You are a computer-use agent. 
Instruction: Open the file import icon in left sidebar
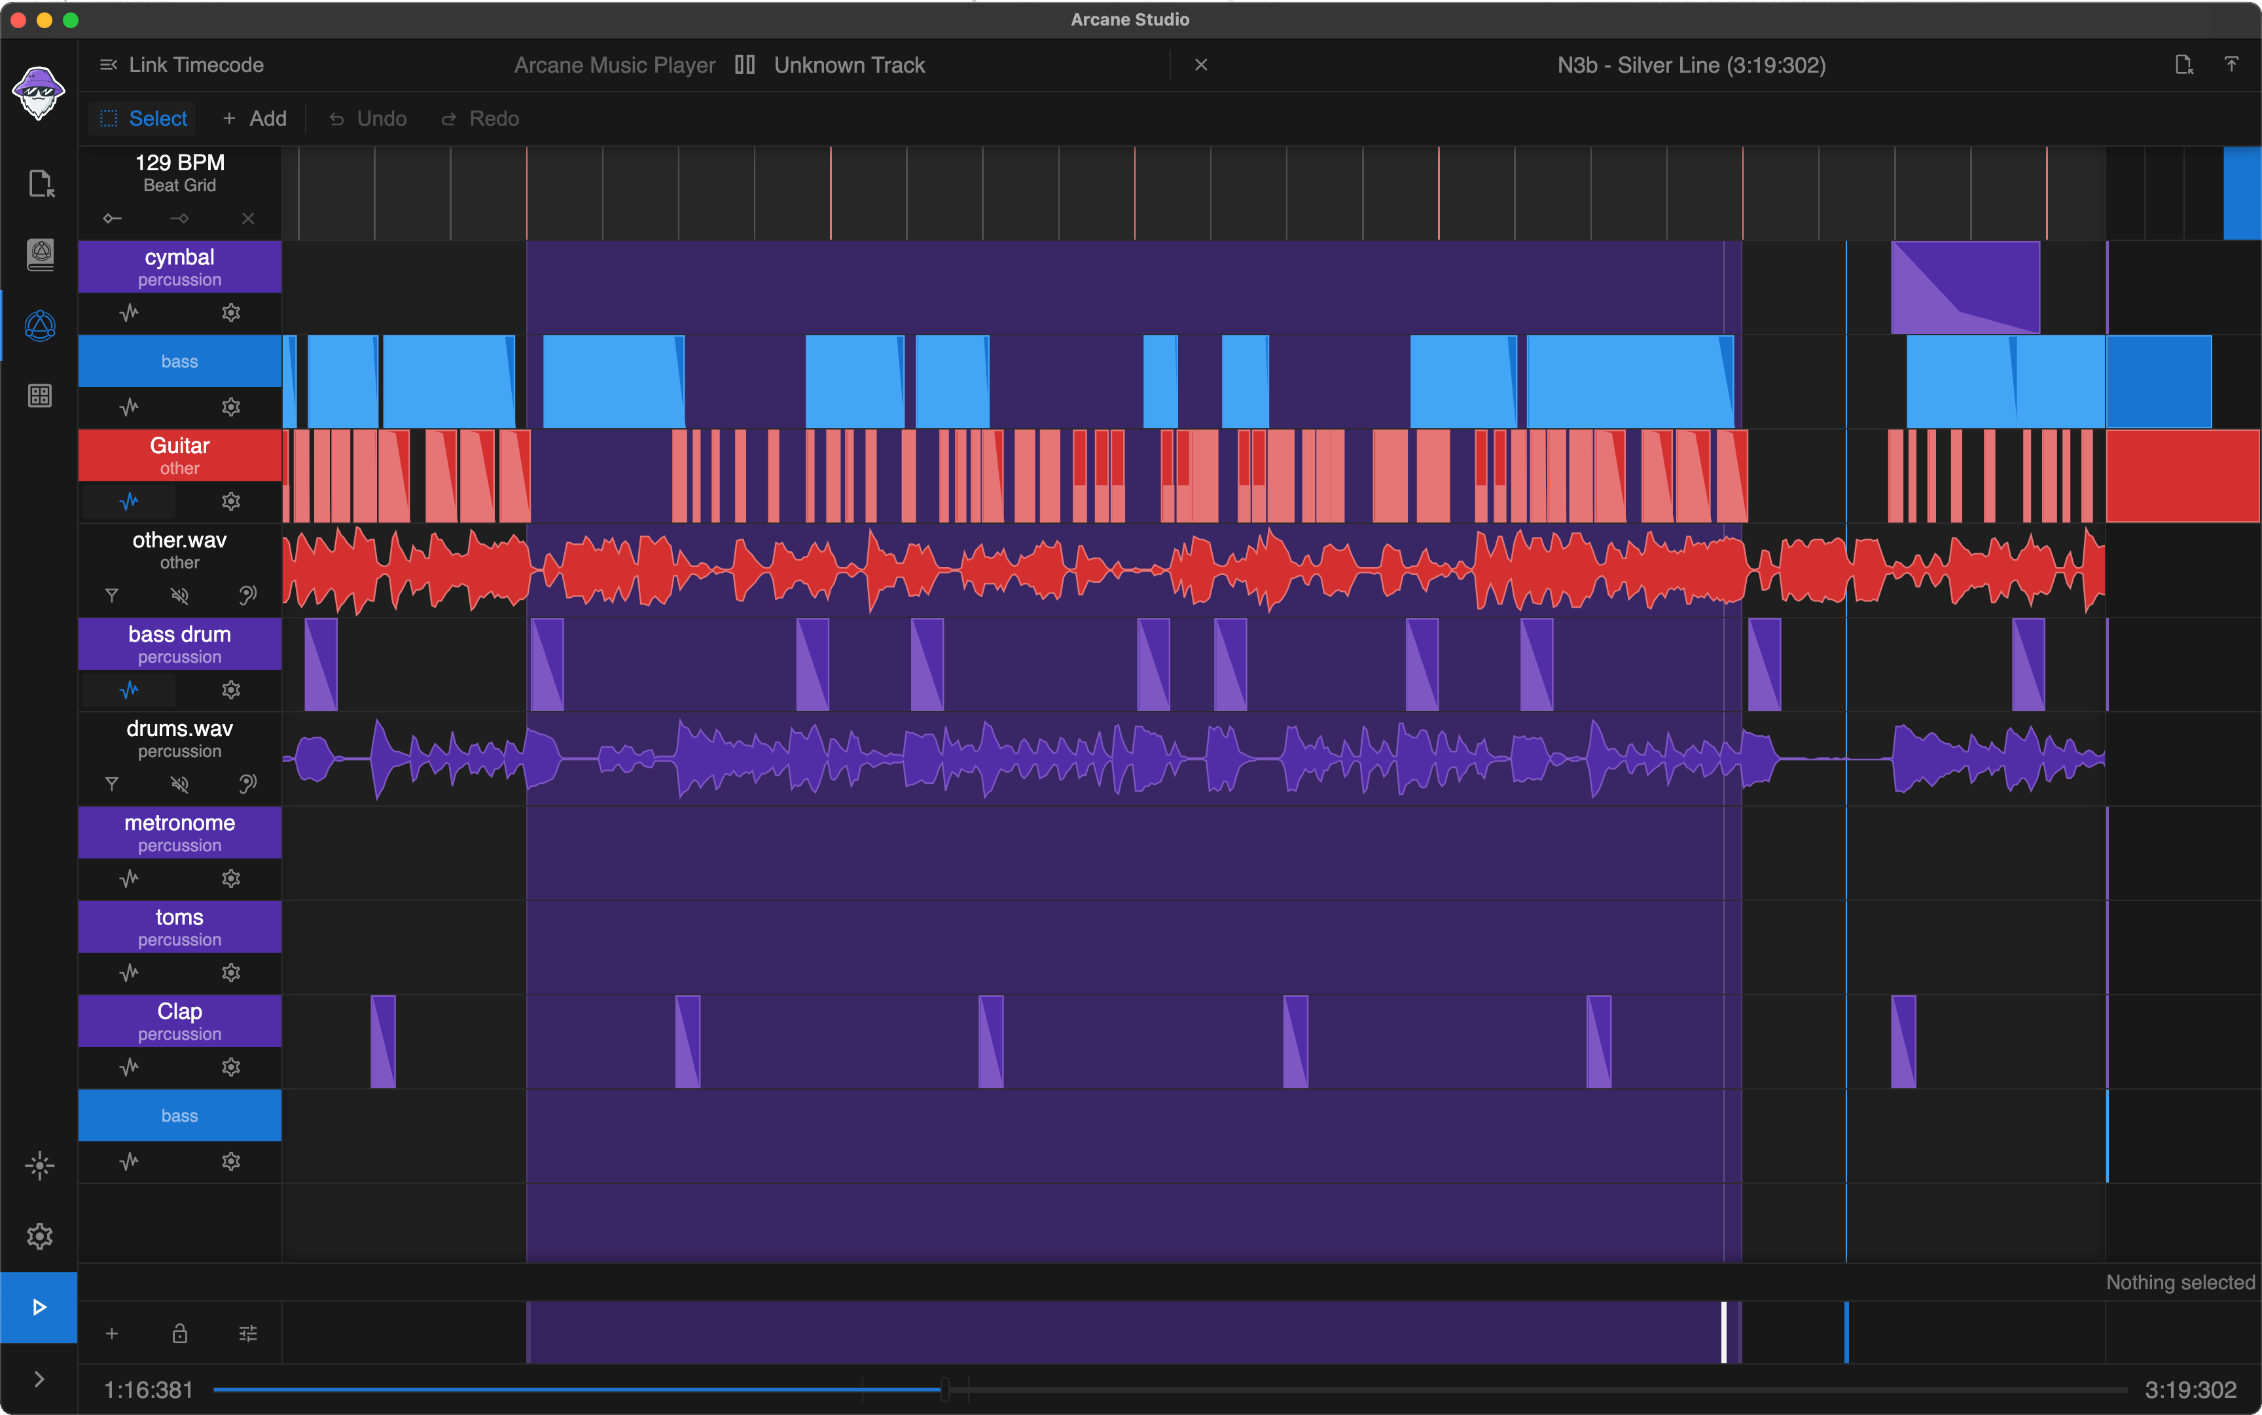(40, 183)
